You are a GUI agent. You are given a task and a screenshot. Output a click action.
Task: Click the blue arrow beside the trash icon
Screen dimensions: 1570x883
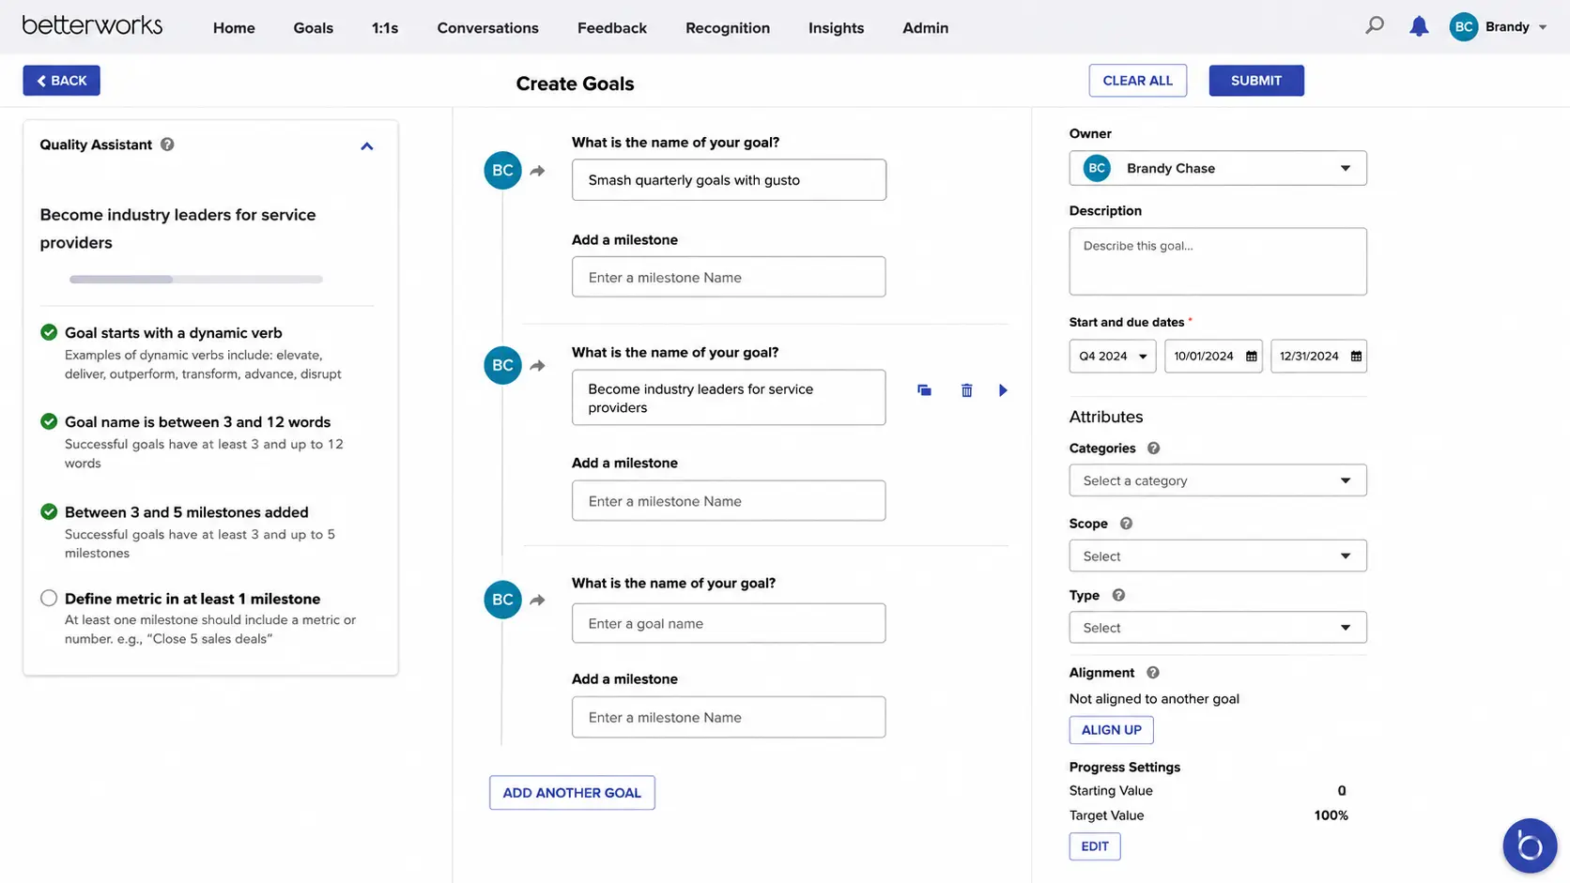click(x=1003, y=390)
